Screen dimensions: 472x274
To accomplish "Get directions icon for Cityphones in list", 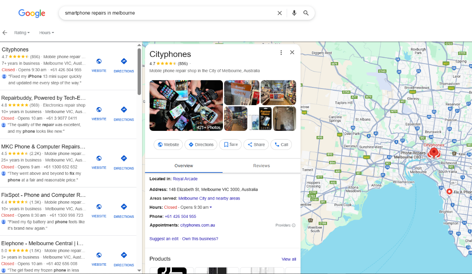I will [124, 61].
